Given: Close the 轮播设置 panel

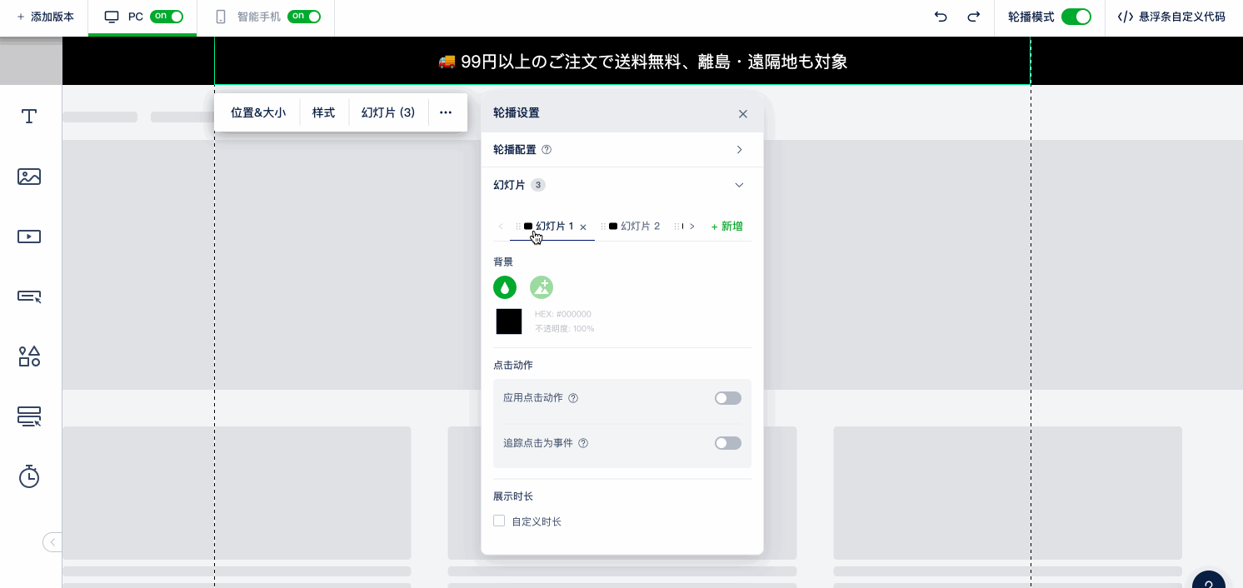Looking at the screenshot, I should [x=743, y=113].
